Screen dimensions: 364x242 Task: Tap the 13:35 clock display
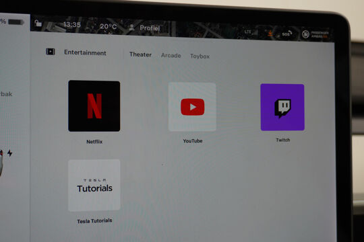pyautogui.click(x=71, y=24)
